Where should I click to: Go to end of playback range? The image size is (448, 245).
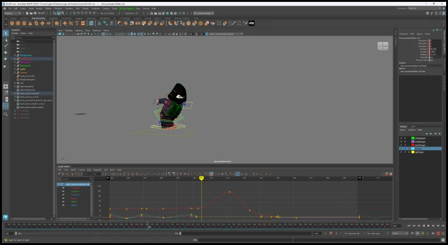(x=443, y=226)
